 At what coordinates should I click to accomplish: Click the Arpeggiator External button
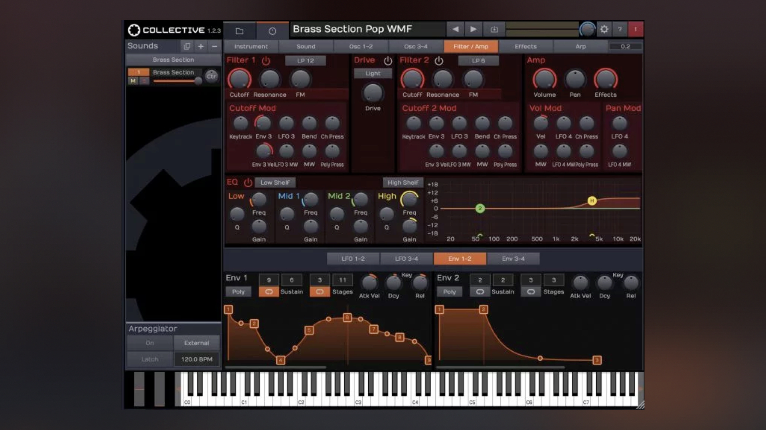tap(197, 343)
